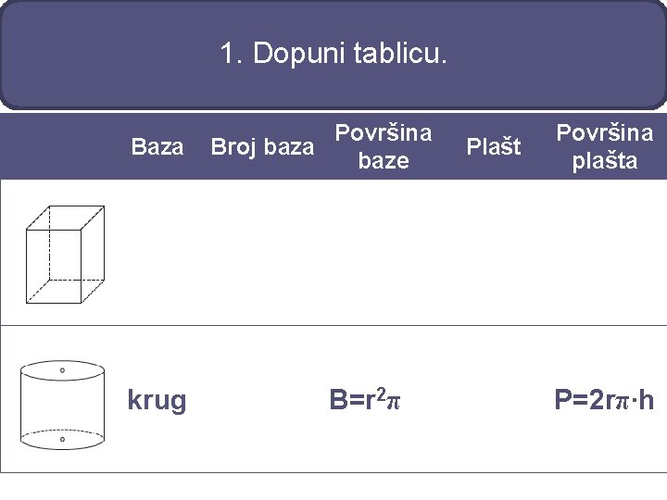
Task: Click the empty Broj baza cell in the cuboid row
Action: point(262,252)
